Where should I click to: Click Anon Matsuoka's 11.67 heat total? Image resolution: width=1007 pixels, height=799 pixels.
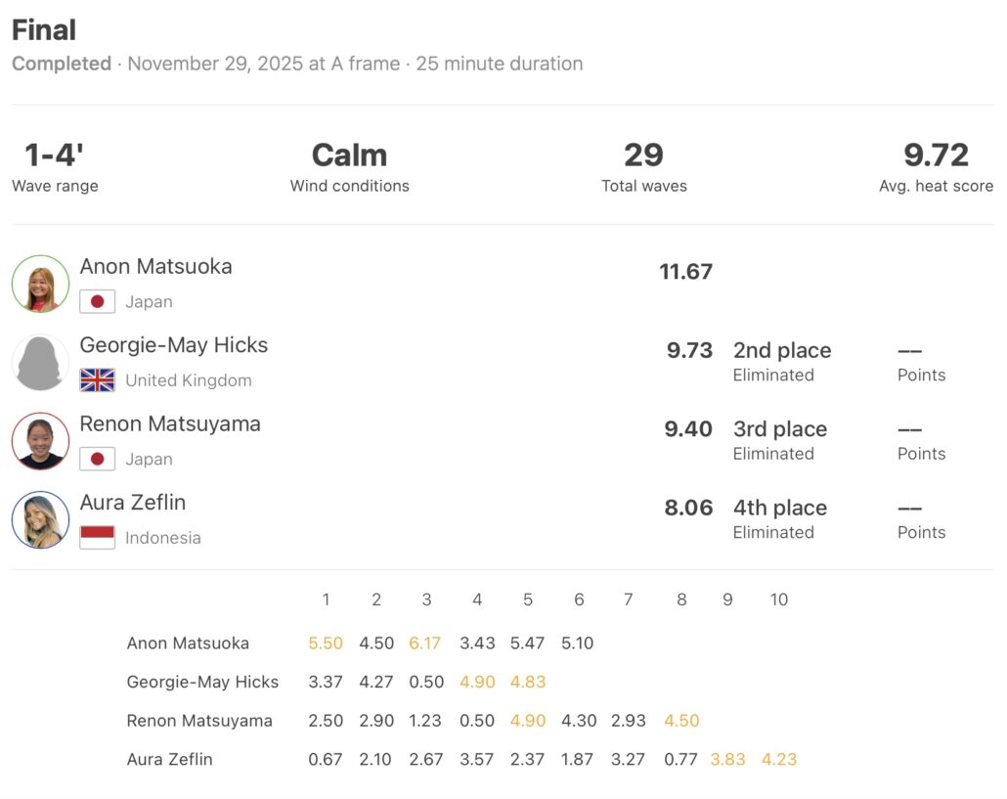pos(685,272)
